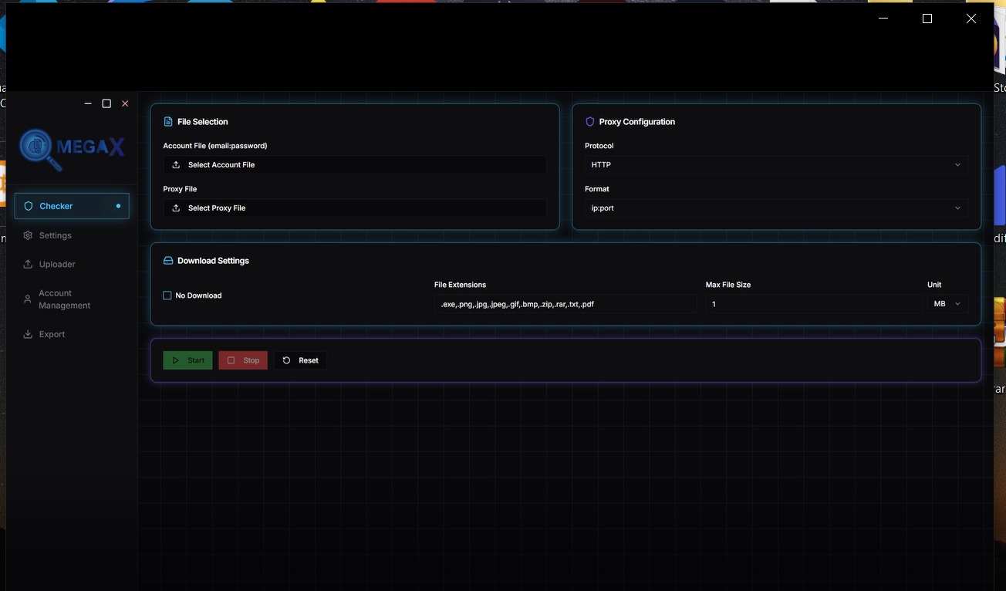Click the File Selection document icon

tap(168, 122)
